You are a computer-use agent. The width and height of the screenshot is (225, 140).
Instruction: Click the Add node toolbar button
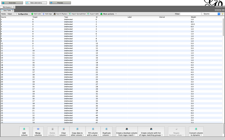tap(36, 14)
